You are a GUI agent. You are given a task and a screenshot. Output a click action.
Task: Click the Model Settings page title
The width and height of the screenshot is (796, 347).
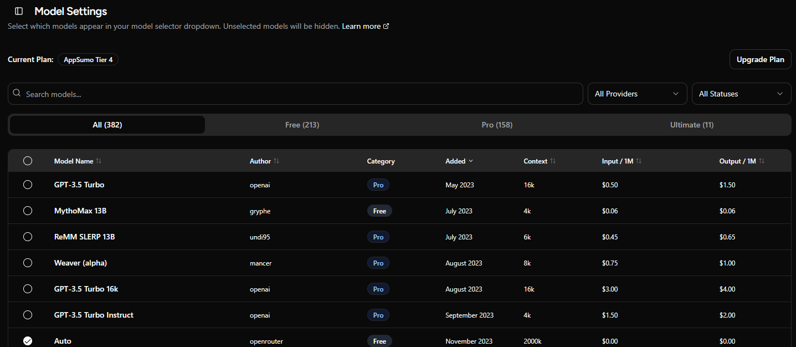(x=71, y=11)
